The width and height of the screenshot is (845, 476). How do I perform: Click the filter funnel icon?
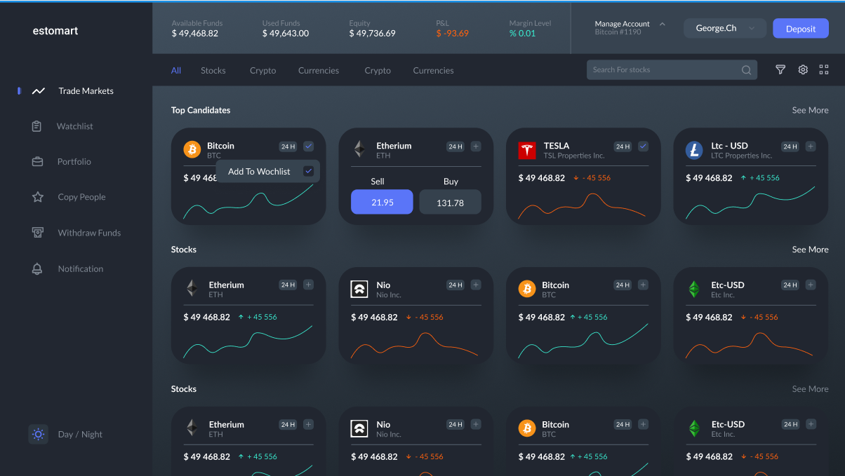point(780,69)
